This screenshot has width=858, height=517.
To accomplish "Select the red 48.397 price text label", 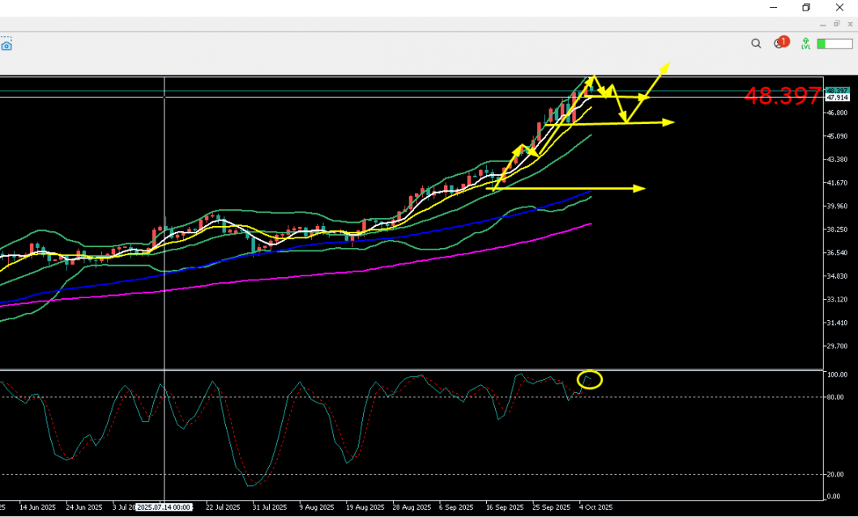I will [783, 96].
